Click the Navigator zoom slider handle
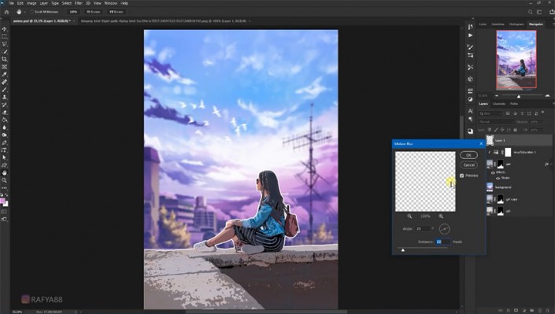Screen dimensions: 555x314 point(519,96)
